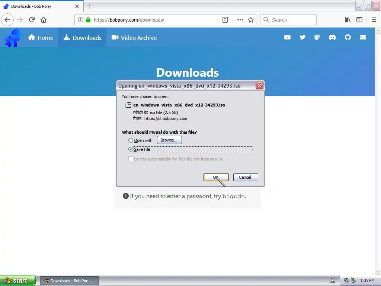Open the Library icon in toolbar
This screenshot has height=286, width=381.
348,20
